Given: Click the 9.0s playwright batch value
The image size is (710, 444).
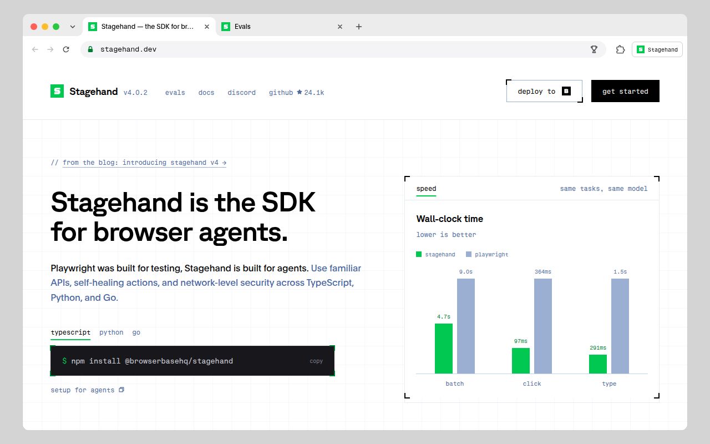Looking at the screenshot, I should coord(466,272).
